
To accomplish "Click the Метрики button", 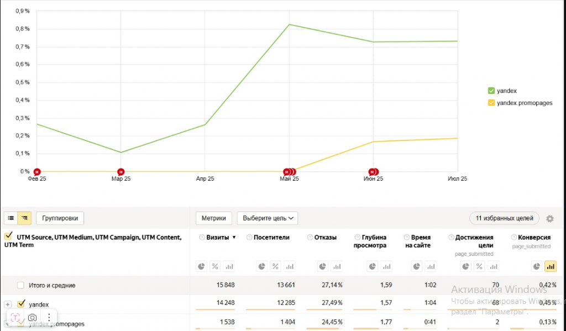I will coord(213,218).
